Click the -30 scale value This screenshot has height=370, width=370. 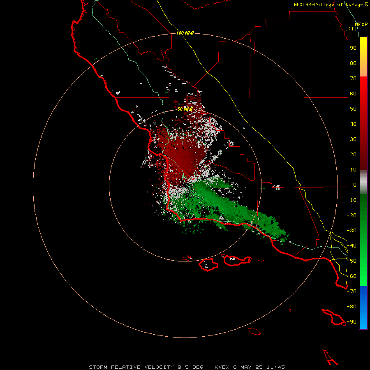pos(351,231)
